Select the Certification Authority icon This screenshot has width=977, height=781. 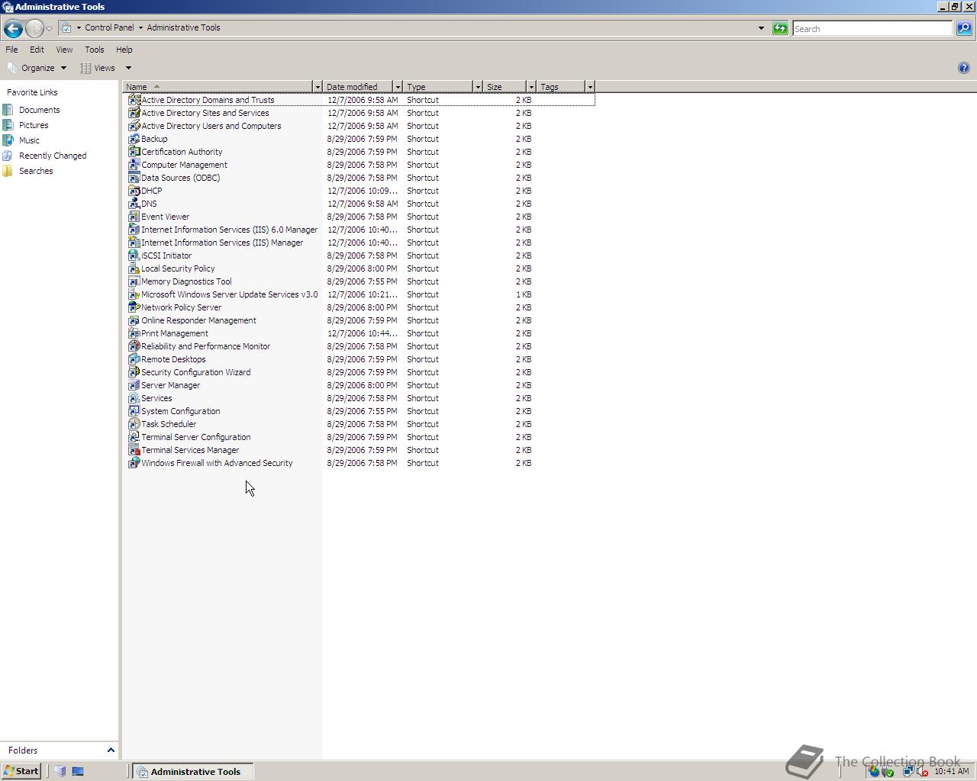pyautogui.click(x=134, y=152)
